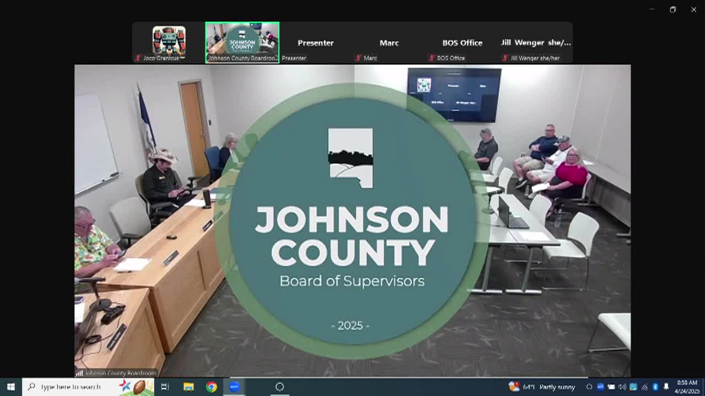
Task: Click Marc's muted microphone icon
Action: 358,58
